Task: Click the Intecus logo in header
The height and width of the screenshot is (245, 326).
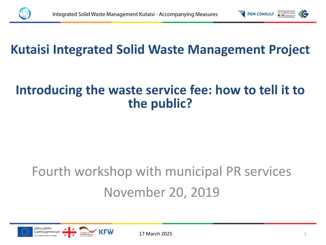Action: [286, 14]
